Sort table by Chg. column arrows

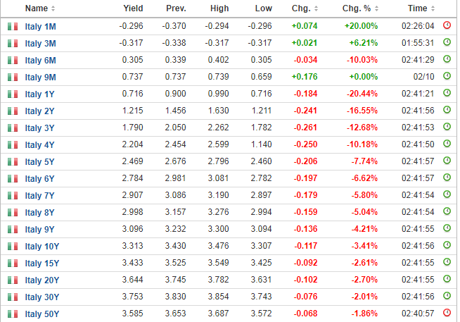[x=316, y=8]
